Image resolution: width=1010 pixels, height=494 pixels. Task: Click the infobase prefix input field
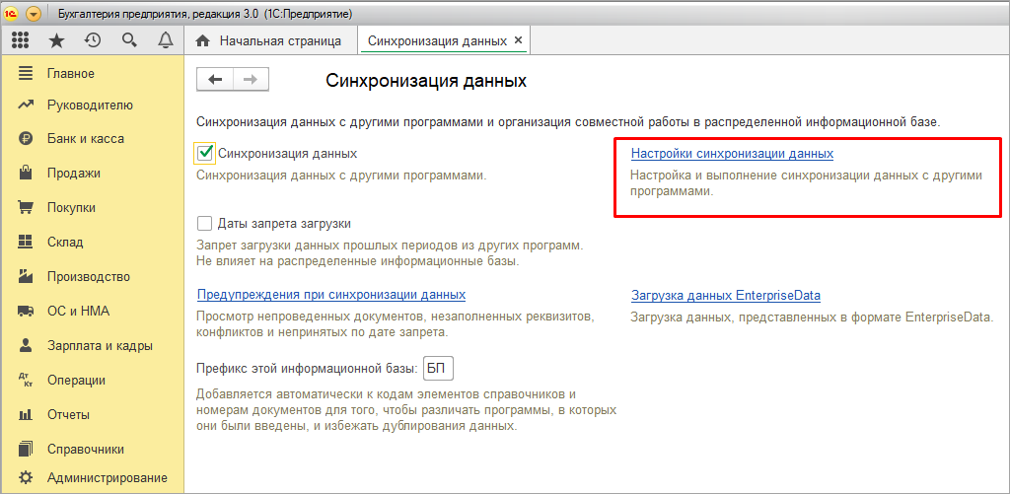(437, 369)
